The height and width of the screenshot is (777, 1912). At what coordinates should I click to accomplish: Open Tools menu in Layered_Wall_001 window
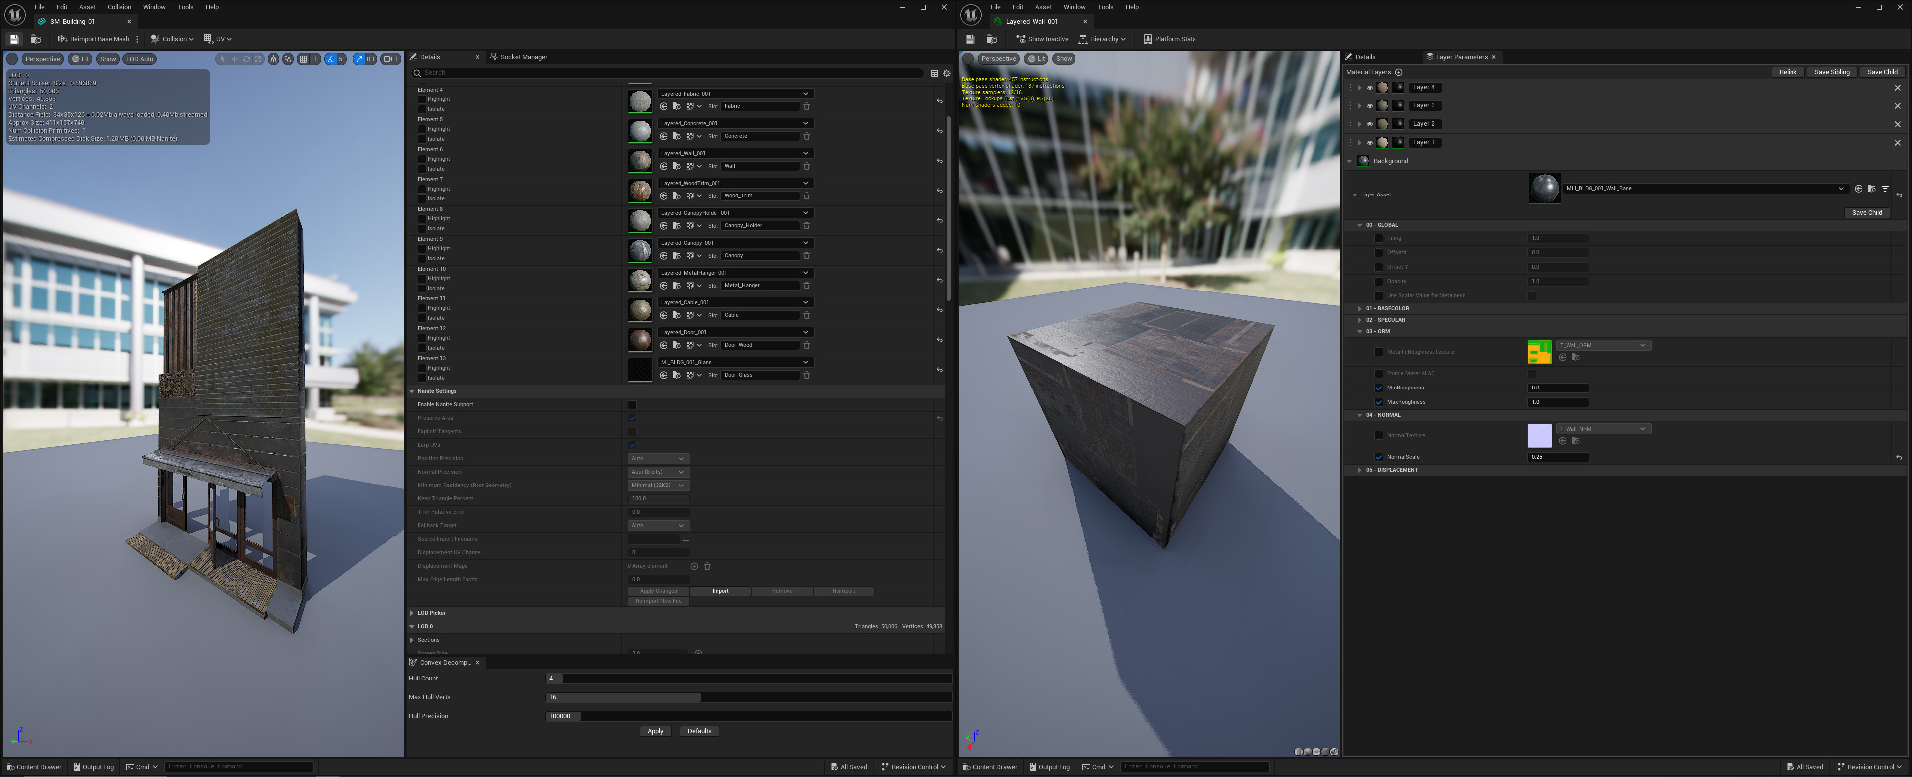[1105, 7]
